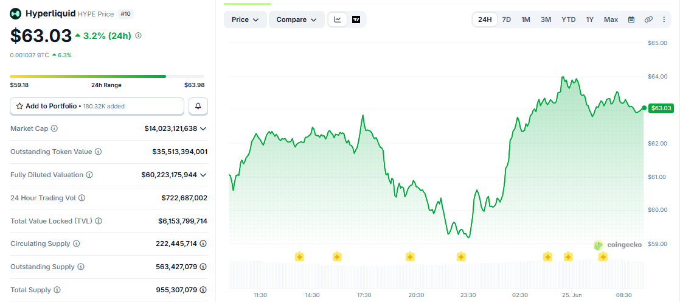Click info icon after 955,307,079 value
The image size is (680, 302).
203,290
